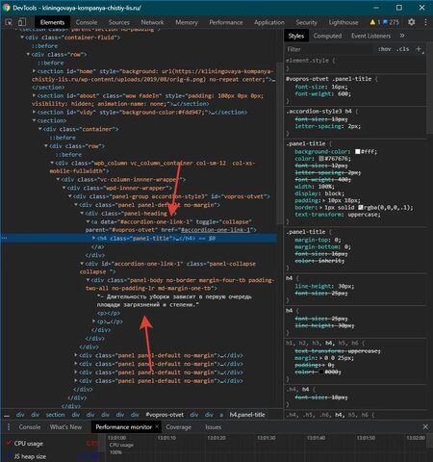Select #vopros-otvet in the breadcrumb
This screenshot has width=433, height=462.
(x=165, y=415)
